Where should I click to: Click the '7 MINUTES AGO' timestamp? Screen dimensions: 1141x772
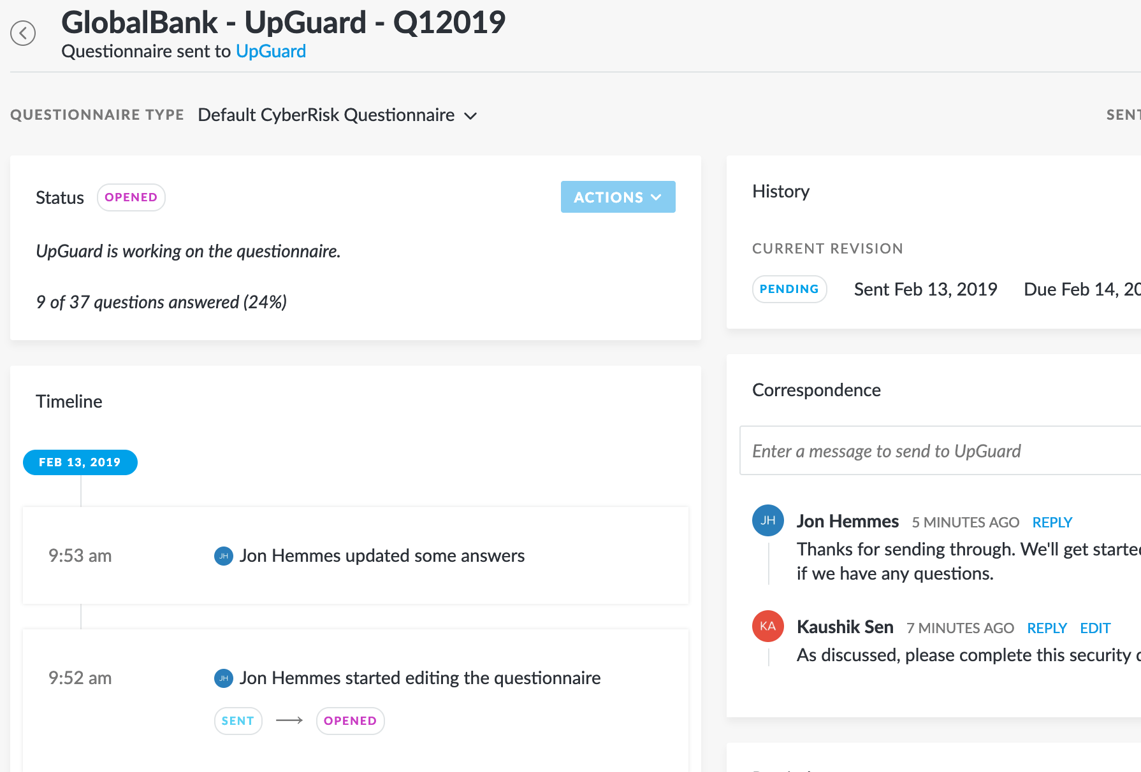(960, 628)
